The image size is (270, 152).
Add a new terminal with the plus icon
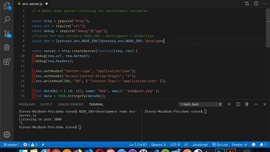[x=229, y=104]
